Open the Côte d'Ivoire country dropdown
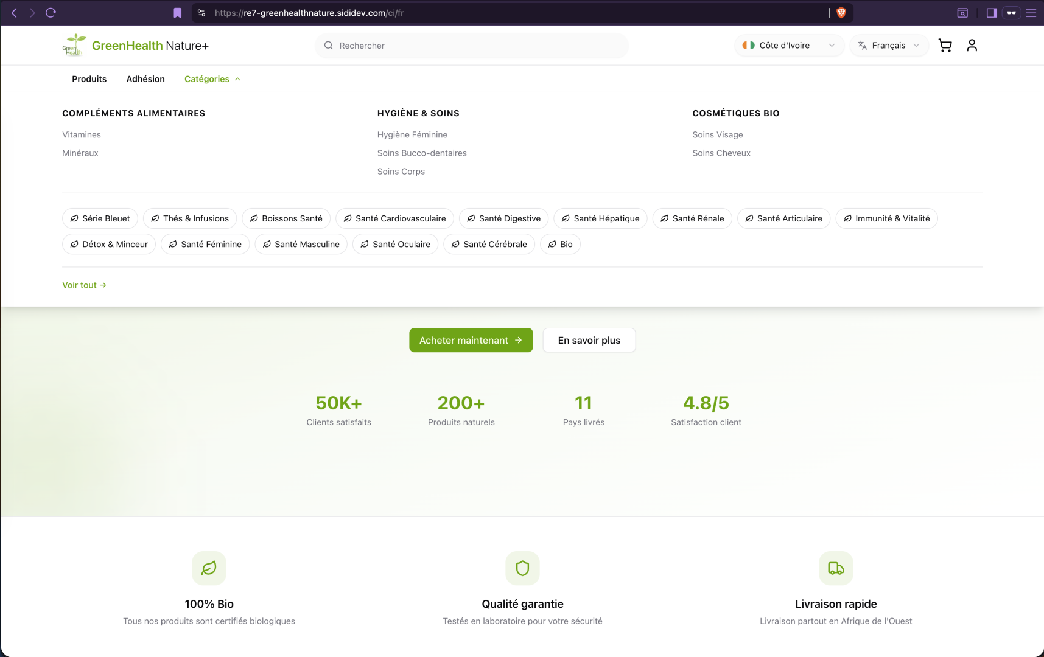This screenshot has width=1044, height=657. point(788,46)
